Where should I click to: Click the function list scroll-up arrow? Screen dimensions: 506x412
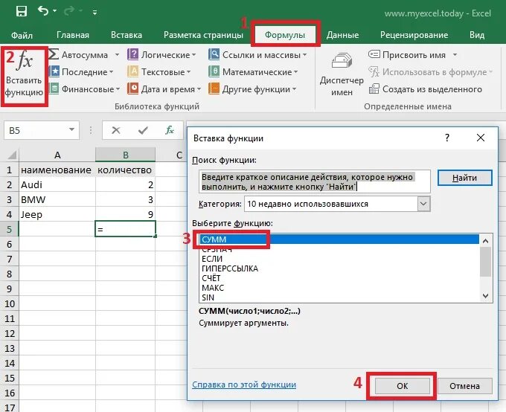[486, 240]
